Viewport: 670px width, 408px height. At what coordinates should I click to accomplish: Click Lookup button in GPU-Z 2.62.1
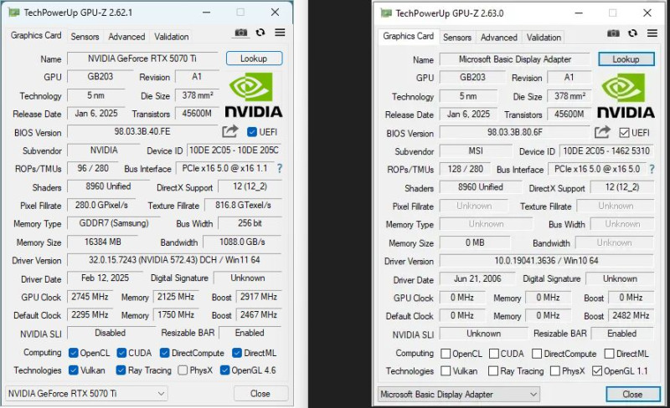point(254,59)
